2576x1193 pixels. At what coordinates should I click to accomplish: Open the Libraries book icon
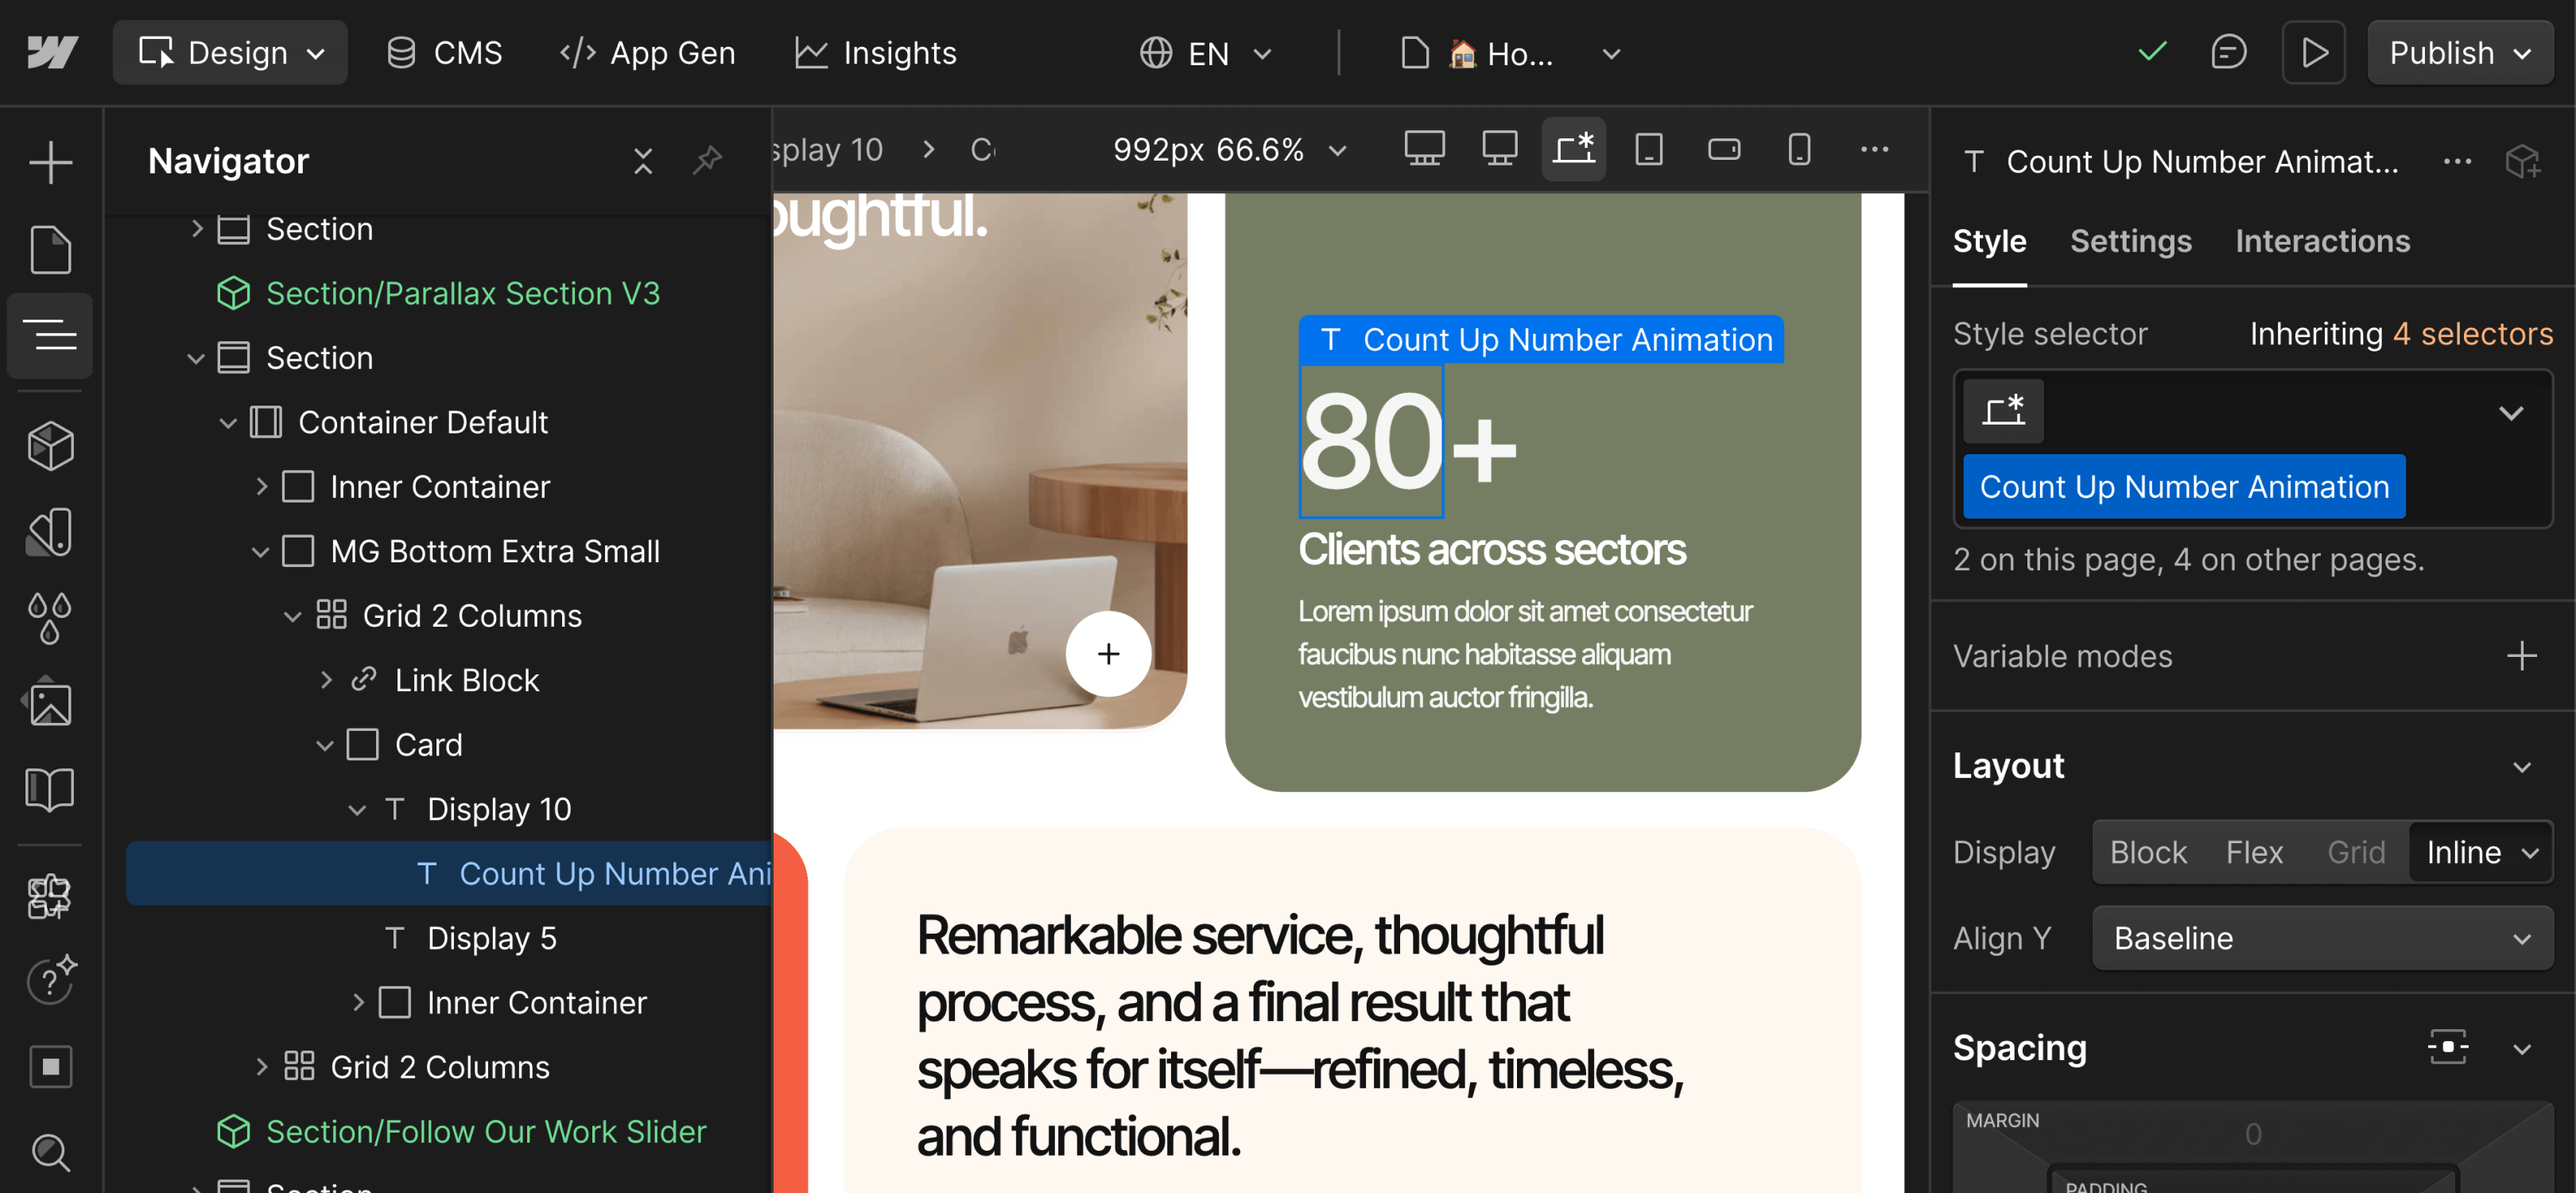50,790
